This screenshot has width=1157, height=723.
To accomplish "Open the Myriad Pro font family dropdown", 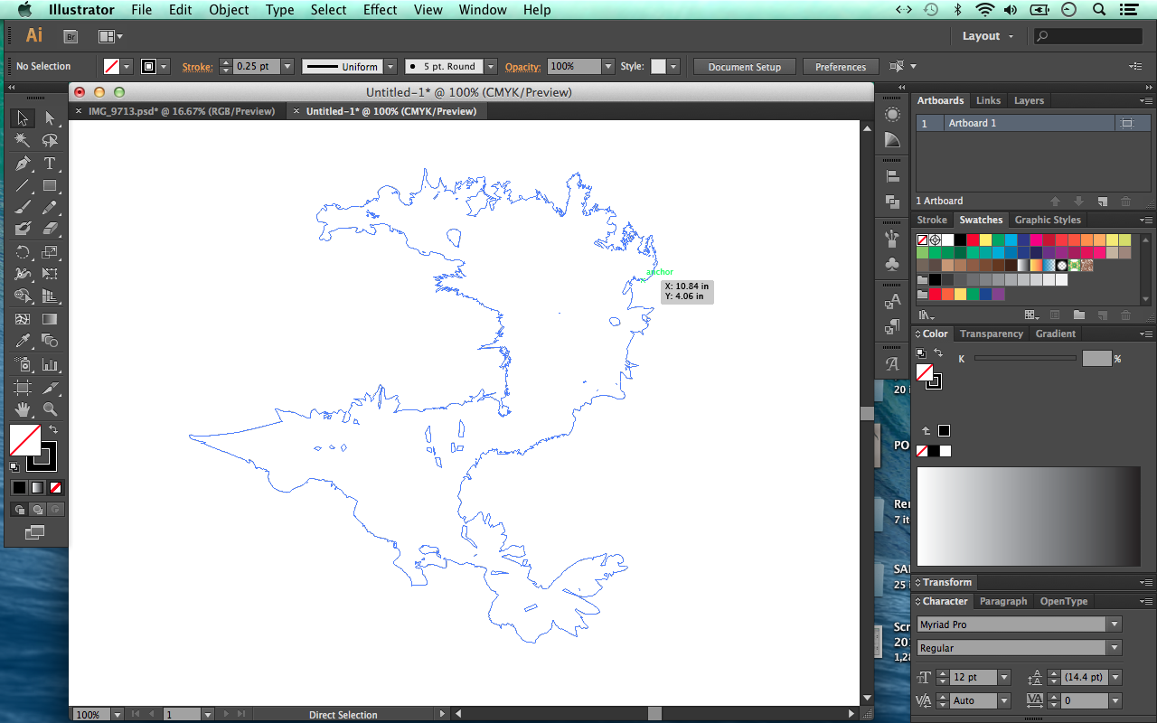I will click(1115, 624).
